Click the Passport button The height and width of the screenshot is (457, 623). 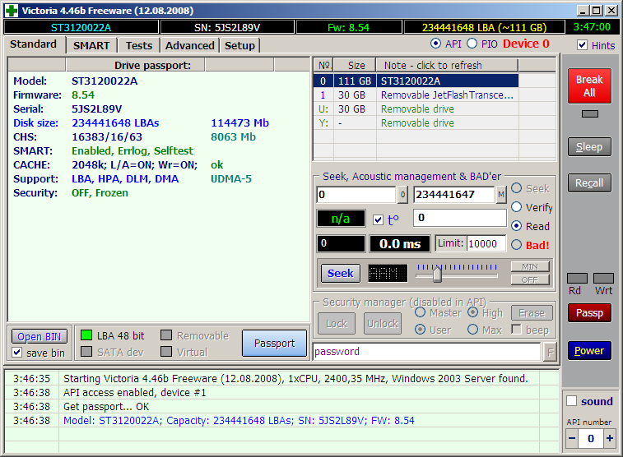pos(275,343)
